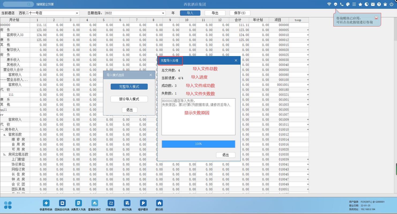397x214 pixels.
Task: Select the 一.房务收入 row label
Action: (9, 129)
